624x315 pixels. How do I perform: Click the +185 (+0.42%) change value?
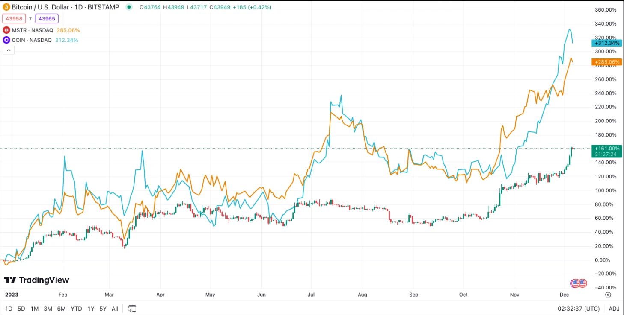point(252,7)
